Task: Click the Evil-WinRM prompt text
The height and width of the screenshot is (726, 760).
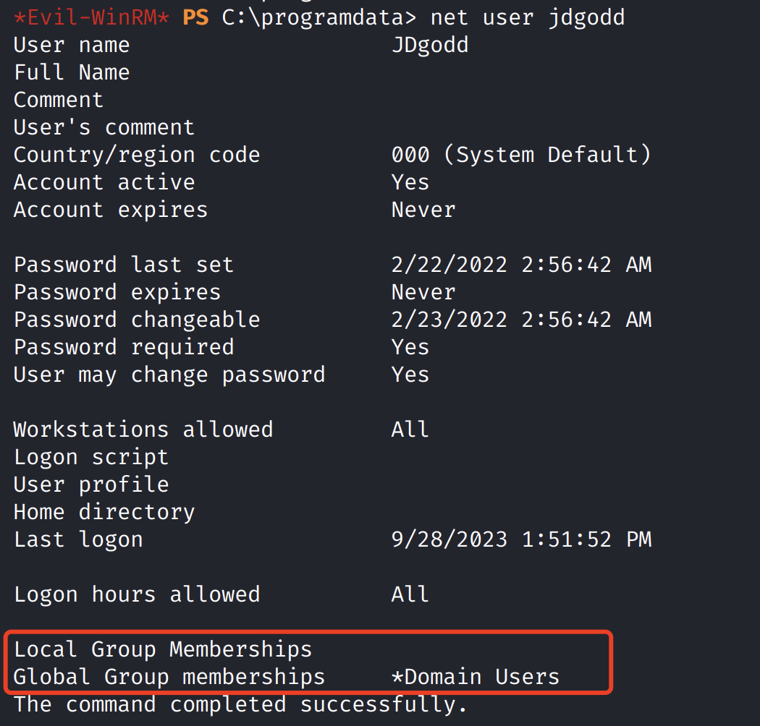Action: tap(91, 17)
